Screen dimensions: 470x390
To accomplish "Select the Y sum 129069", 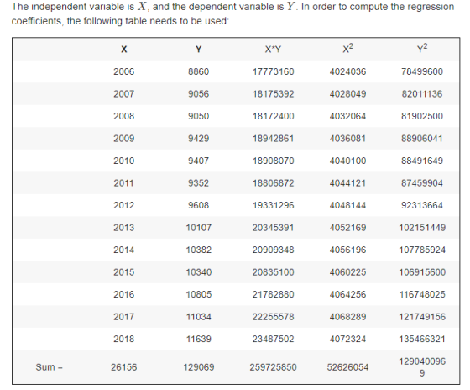I will click(x=198, y=367).
